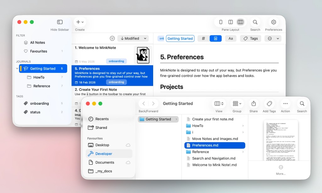
Task: Select Create your first note.md file
Action: 215,119
